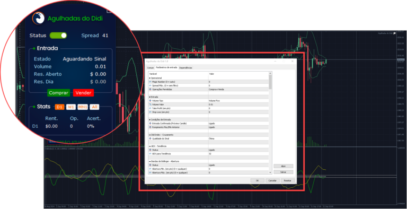Click the Abertura Mín. value field
The width and height of the screenshot is (407, 209).
(x=238, y=169)
